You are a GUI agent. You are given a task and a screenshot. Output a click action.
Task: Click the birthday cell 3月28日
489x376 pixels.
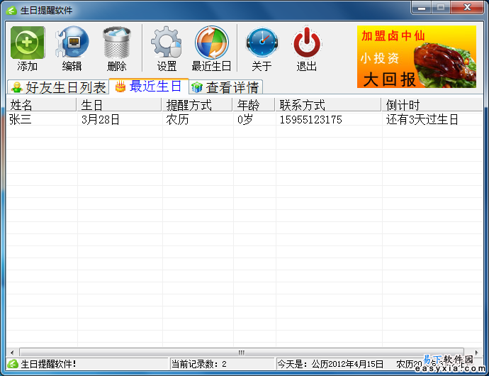[x=101, y=119]
